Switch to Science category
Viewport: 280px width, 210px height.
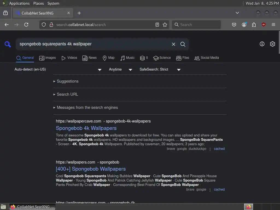point(162,58)
